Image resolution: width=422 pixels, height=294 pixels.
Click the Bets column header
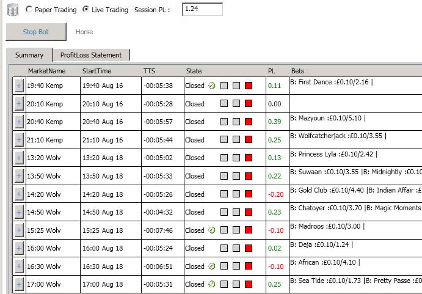[297, 71]
